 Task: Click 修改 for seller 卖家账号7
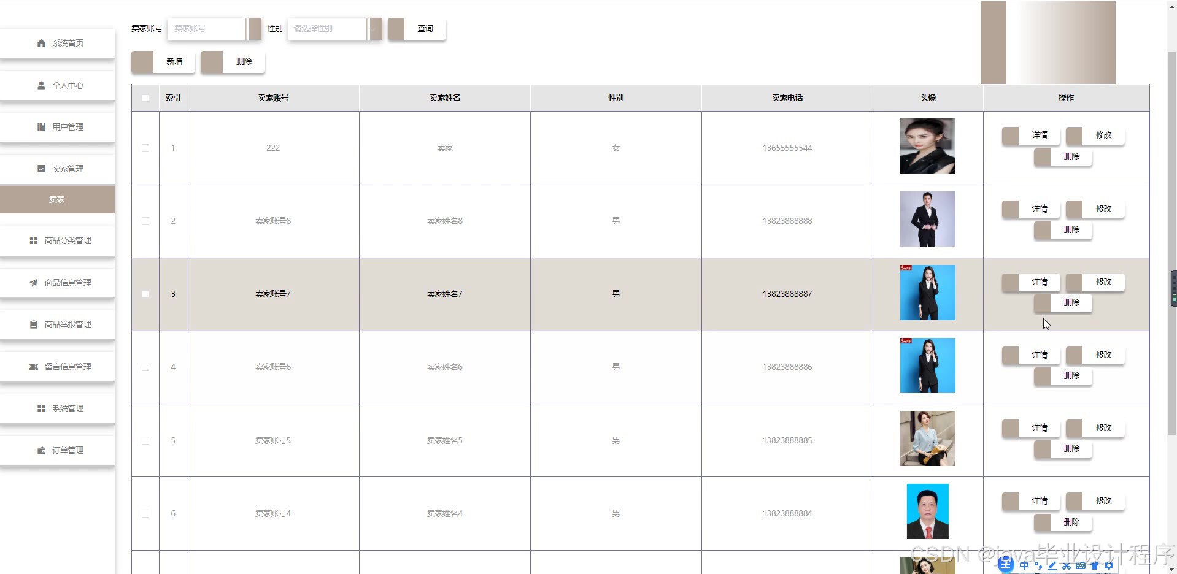[1095, 282]
